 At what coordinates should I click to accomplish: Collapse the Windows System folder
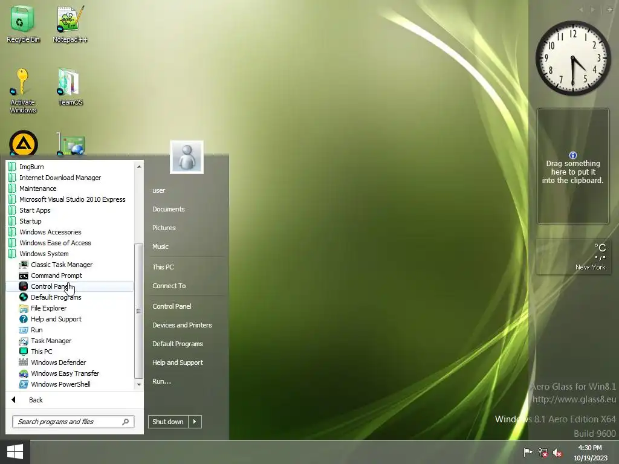tap(44, 254)
